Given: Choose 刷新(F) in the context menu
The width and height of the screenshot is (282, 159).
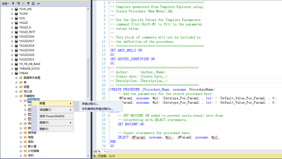Looking at the screenshot, I should tap(44, 129).
